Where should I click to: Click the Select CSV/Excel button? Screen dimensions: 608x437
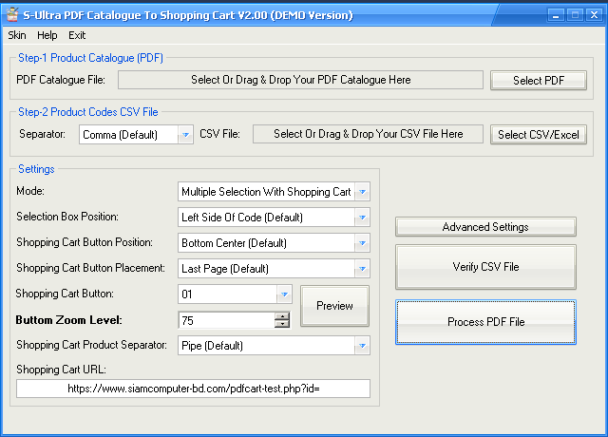click(x=539, y=135)
